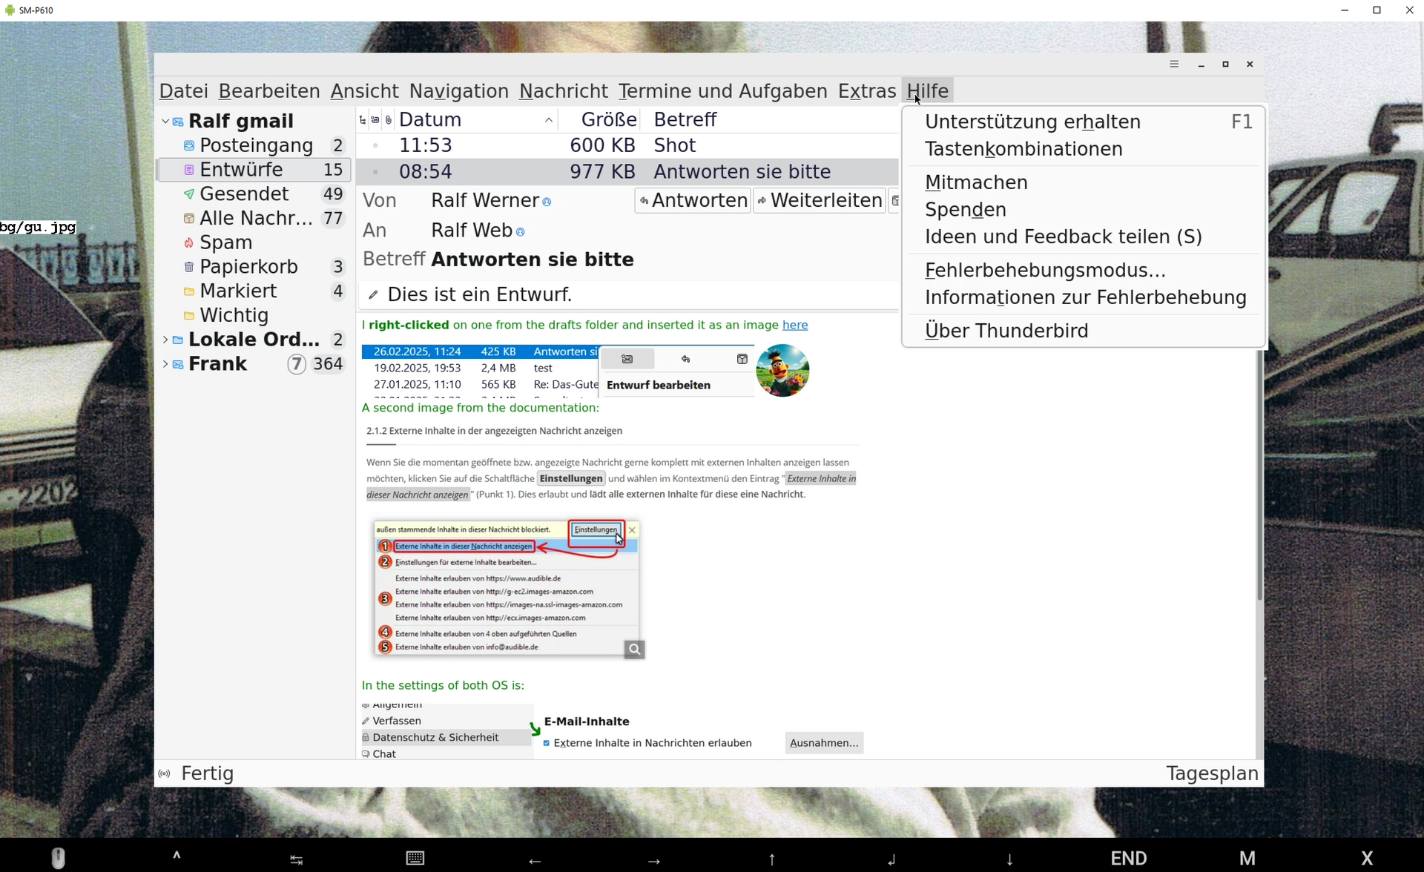Expand the Frank account tree
1424x872 pixels.
[165, 364]
